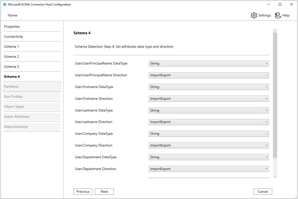Image resolution: width=298 pixels, height=199 pixels.
Task: Expand User:UserPrincipalName Direction dropdown
Action: pyautogui.click(x=209, y=75)
